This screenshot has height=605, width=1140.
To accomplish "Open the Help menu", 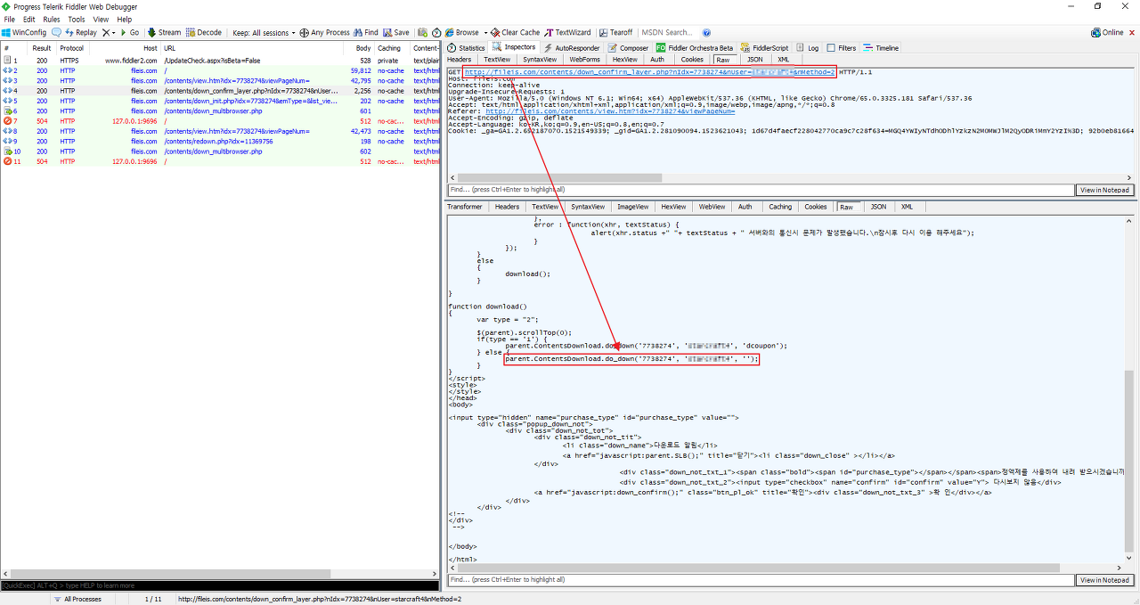I will (x=124, y=19).
